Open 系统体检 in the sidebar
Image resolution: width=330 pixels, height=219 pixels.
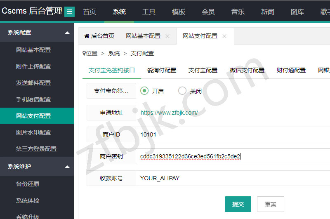click(x=37, y=200)
